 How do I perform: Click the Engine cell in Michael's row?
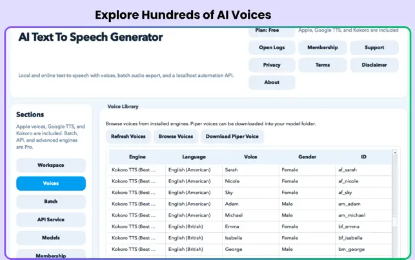pyautogui.click(x=137, y=215)
